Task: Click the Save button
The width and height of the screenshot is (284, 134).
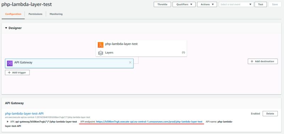Action: click(x=275, y=4)
